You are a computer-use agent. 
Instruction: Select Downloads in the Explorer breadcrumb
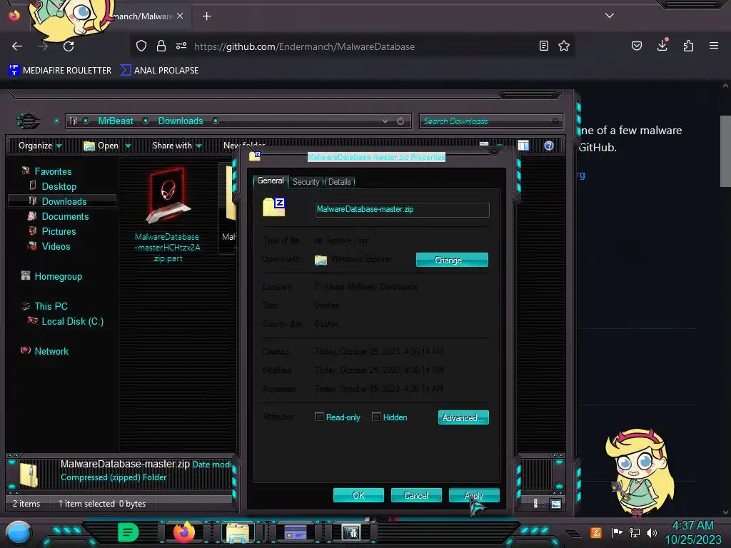point(181,121)
